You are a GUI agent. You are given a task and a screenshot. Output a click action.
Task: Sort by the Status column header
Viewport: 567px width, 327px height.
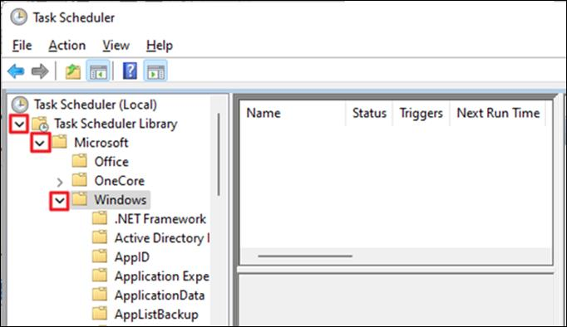(369, 113)
